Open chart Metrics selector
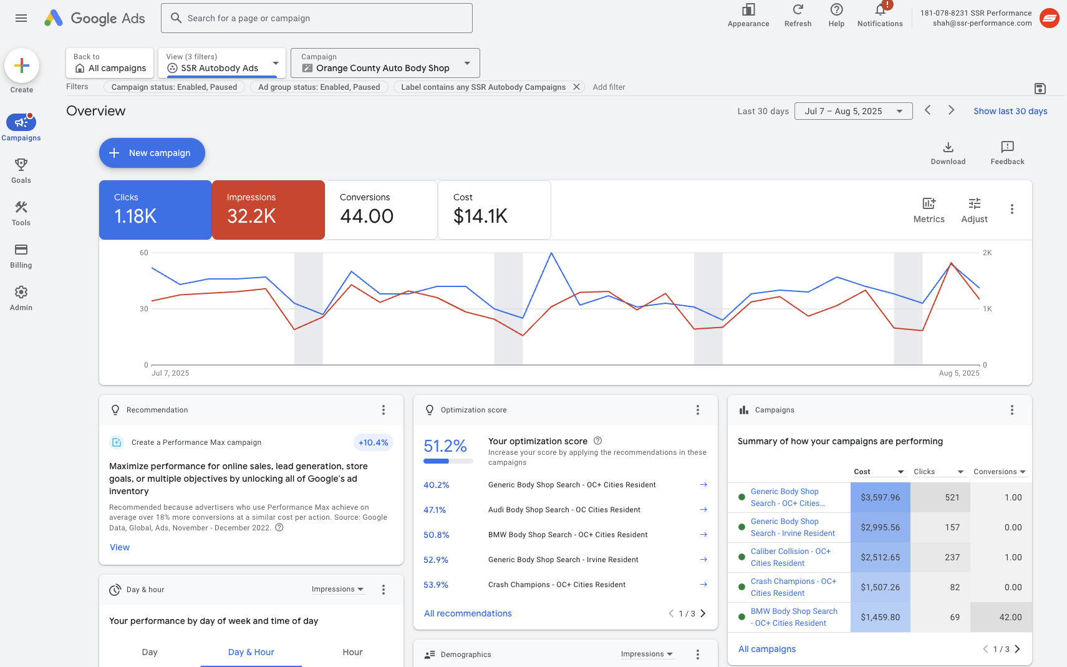Screen dimensions: 1067x667 click(x=929, y=210)
